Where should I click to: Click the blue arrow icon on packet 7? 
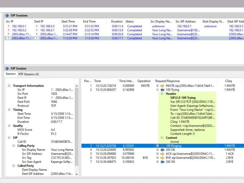coord(162,162)
